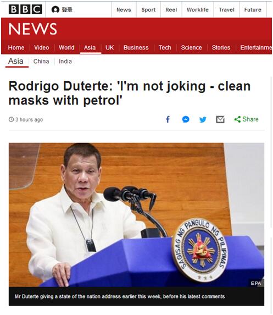
Task: Share via Messenger icon
Action: tap(186, 119)
